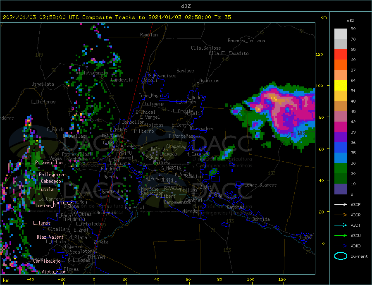Click the 'Uspallata' place label
372x285 pixels.
pos(43,84)
